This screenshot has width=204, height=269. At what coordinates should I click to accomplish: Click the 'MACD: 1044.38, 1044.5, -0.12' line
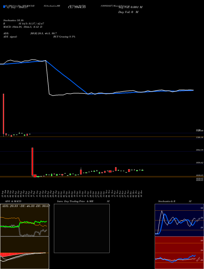pos(23,27)
